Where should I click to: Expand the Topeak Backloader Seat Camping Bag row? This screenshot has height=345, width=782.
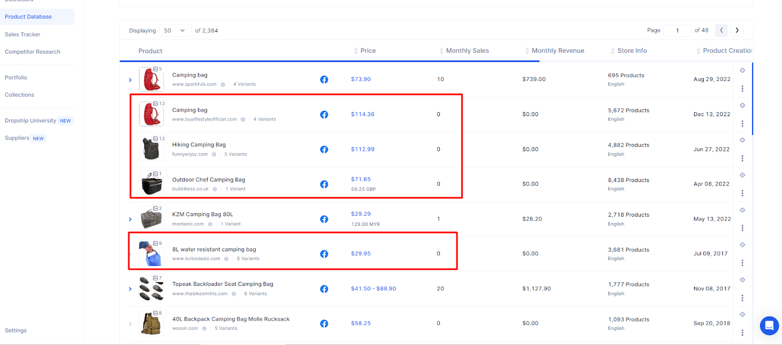(x=130, y=289)
